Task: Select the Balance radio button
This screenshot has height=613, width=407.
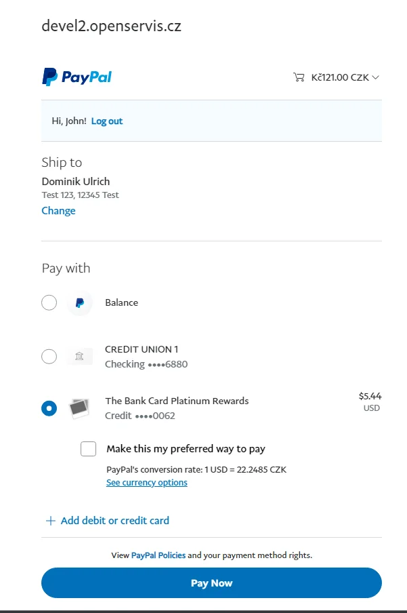Action: (x=49, y=303)
